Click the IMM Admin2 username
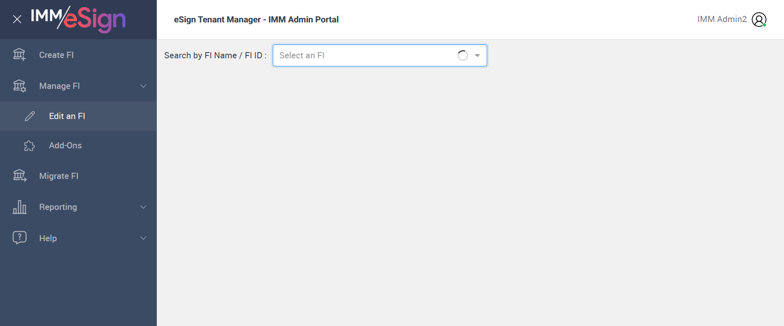Viewport: 784px width, 326px height. pos(722,19)
